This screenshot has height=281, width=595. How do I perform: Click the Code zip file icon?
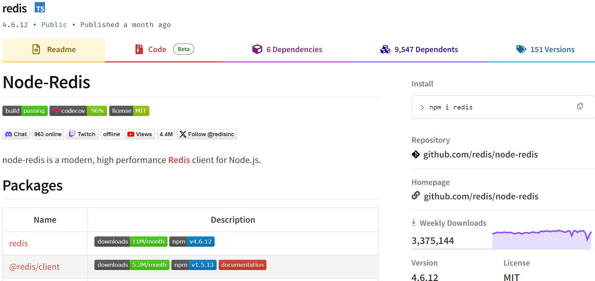[x=139, y=49]
